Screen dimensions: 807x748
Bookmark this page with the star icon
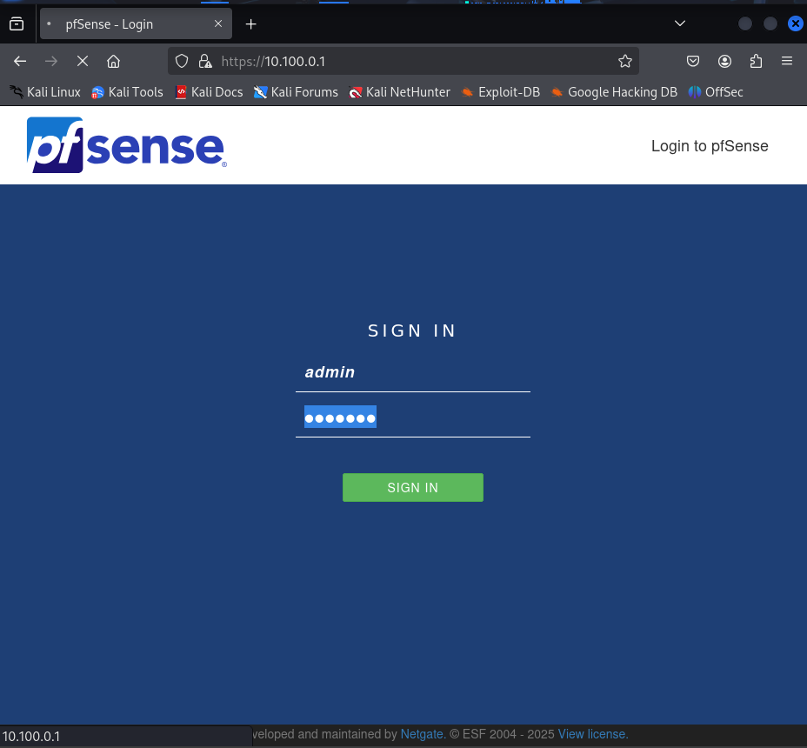(624, 61)
